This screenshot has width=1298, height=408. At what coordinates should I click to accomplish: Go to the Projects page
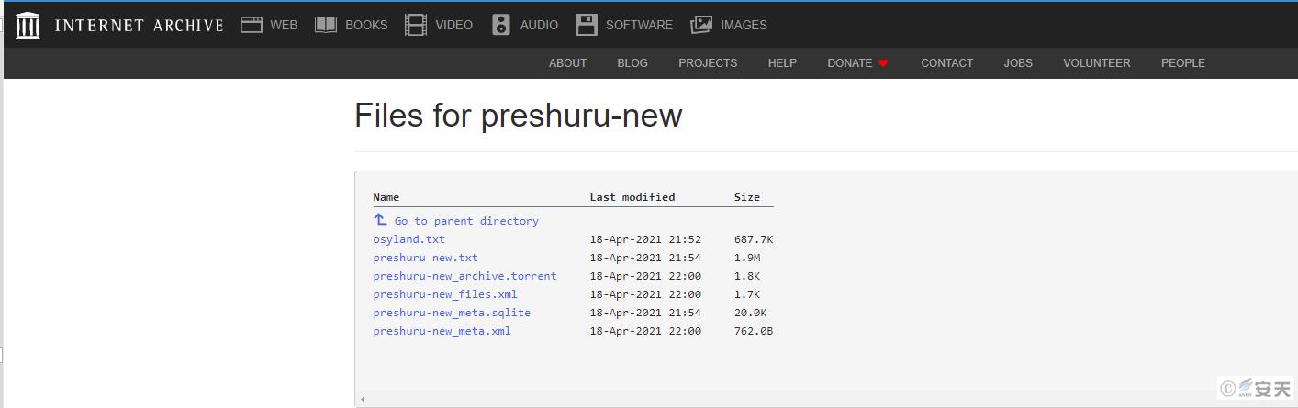tap(708, 63)
